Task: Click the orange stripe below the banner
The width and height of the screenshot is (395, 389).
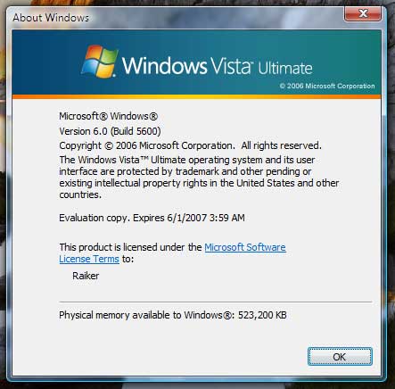Action: pyautogui.click(x=196, y=96)
